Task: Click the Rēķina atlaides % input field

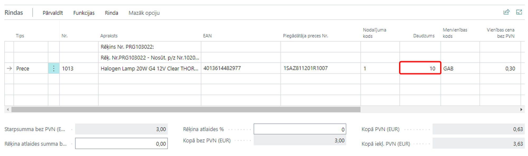Action: (x=300, y=129)
